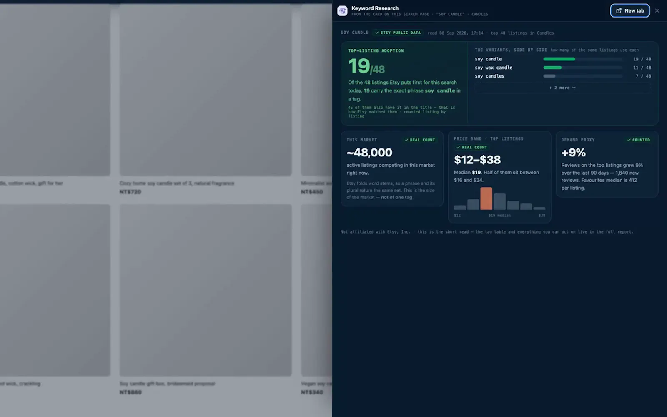Click the 'SOY CANDLE' keyword label

tap(354, 33)
